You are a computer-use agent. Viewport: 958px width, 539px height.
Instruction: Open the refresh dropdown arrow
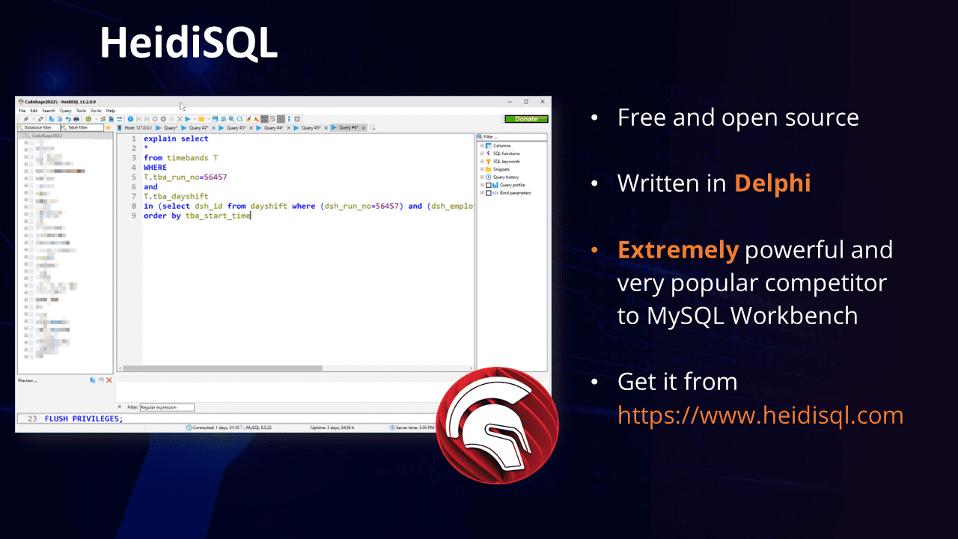(96, 119)
